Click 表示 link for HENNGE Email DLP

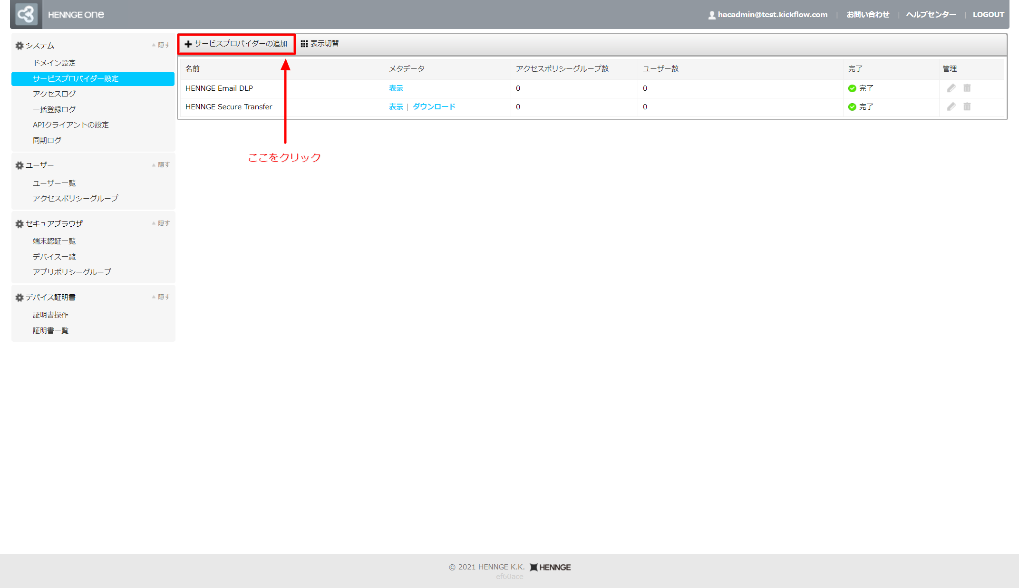click(x=396, y=88)
